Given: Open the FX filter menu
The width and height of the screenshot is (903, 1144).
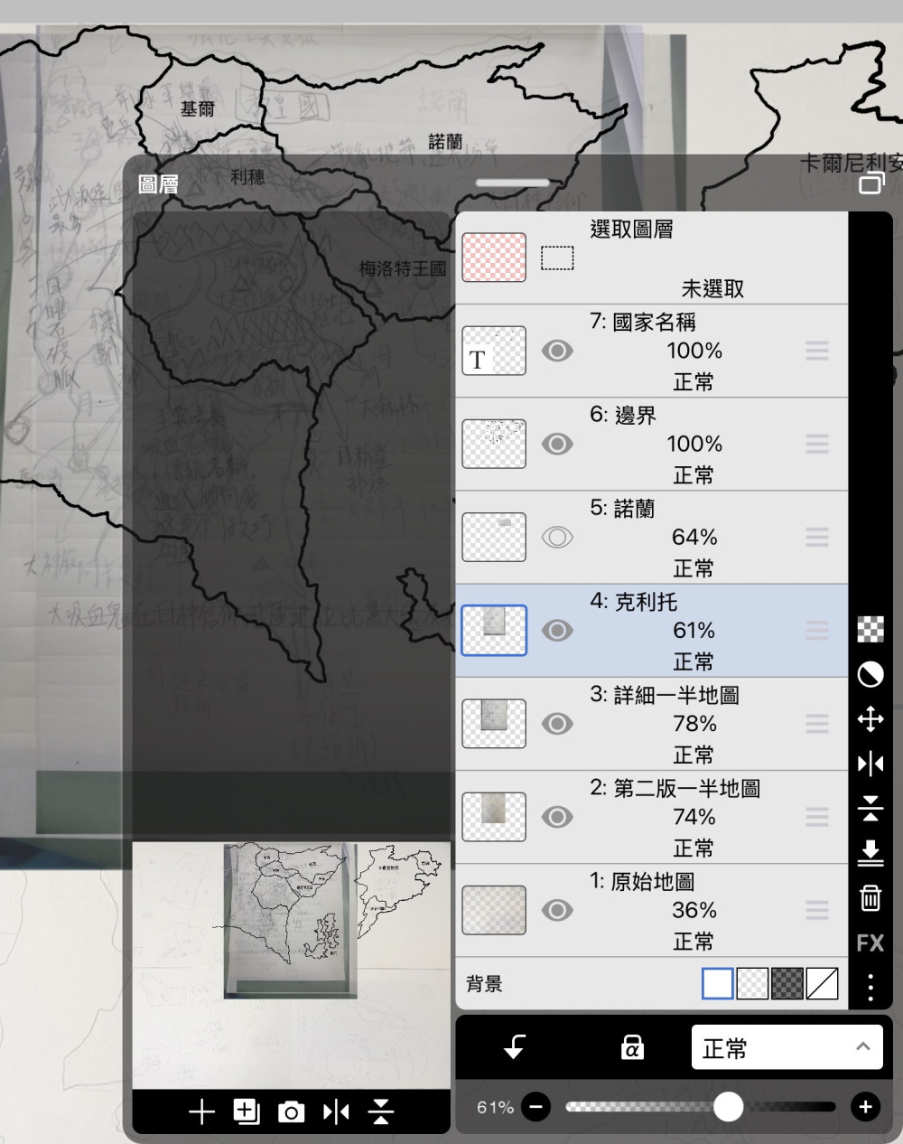Looking at the screenshot, I should (x=870, y=942).
